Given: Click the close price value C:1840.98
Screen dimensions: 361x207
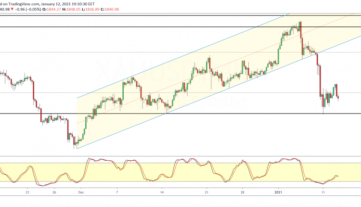Looking at the screenshot, I should 110,9.
